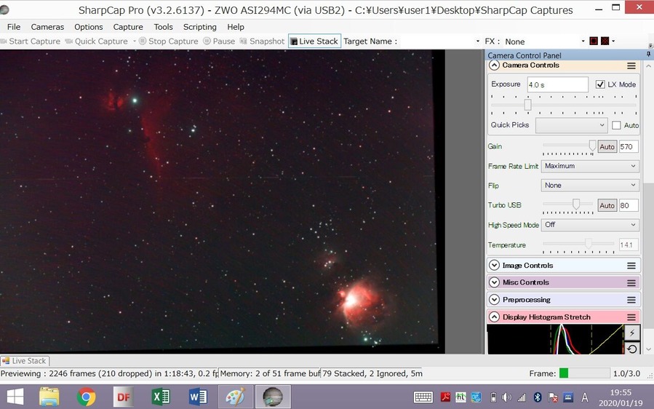Click the Quick Capture toolbar button
Image resolution: width=654 pixels, height=409 pixels.
[x=96, y=41]
